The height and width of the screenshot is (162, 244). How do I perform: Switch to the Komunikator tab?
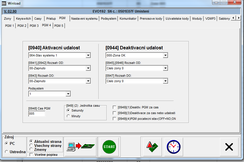coord(128,19)
